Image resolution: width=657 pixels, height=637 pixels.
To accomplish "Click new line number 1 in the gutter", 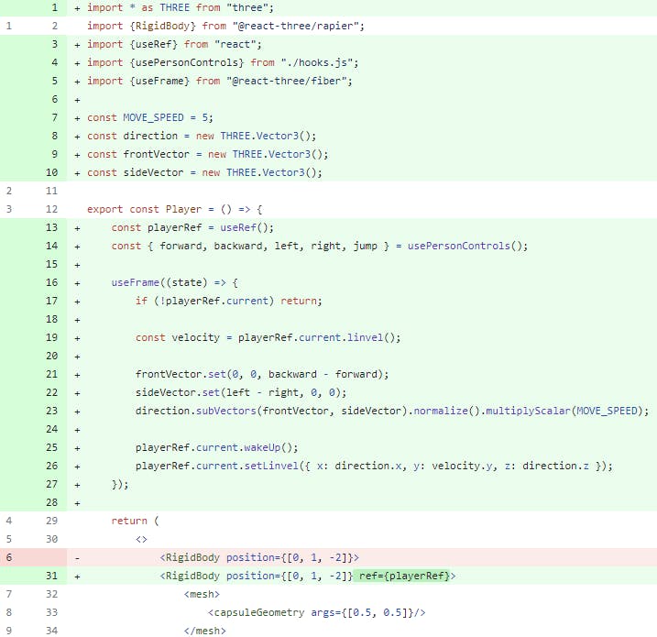I will (54, 7).
